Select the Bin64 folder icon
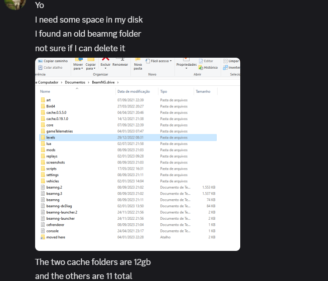328x281 pixels. coord(43,106)
